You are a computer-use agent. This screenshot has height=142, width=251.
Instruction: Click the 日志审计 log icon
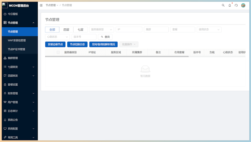5,111
